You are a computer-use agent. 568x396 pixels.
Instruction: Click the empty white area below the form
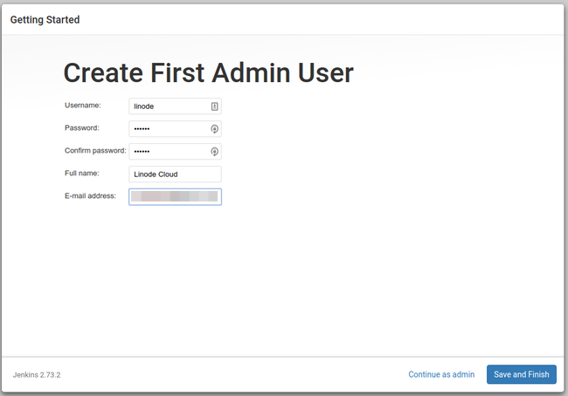pyautogui.click(x=284, y=279)
